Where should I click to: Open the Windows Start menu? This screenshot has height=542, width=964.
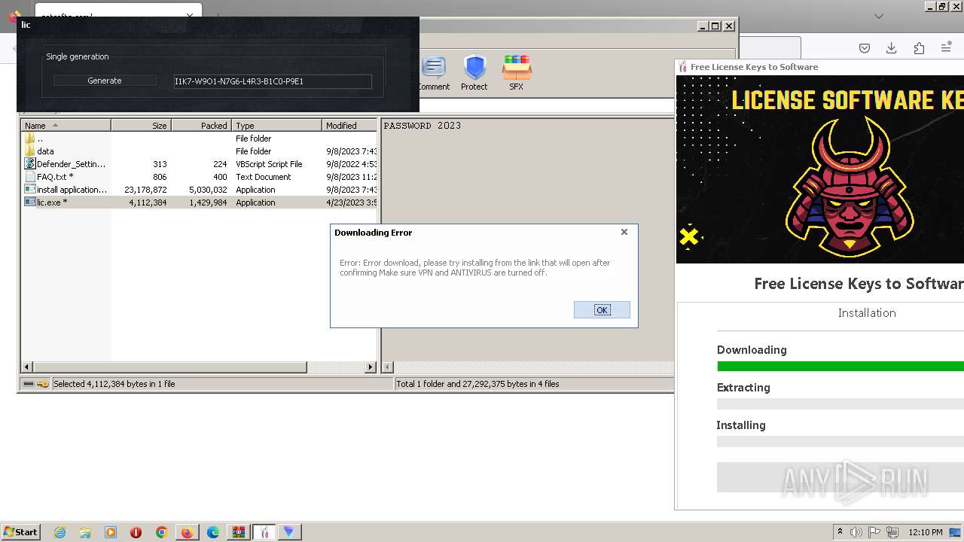coord(20,532)
